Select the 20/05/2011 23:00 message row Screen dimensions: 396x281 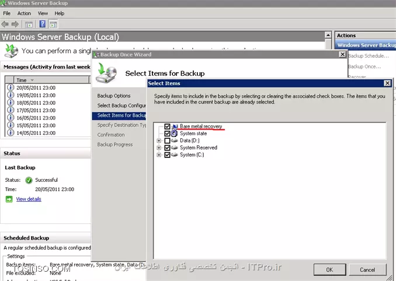(48, 87)
